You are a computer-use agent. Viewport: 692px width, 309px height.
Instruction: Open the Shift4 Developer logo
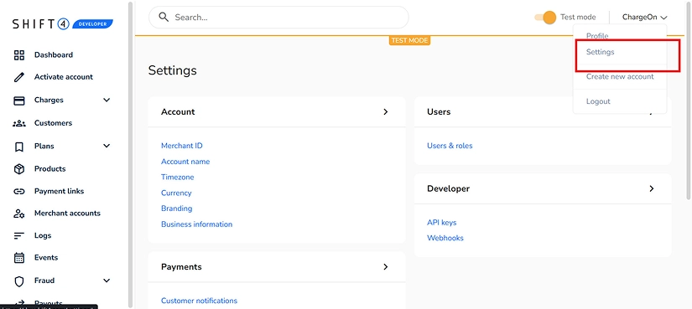63,23
